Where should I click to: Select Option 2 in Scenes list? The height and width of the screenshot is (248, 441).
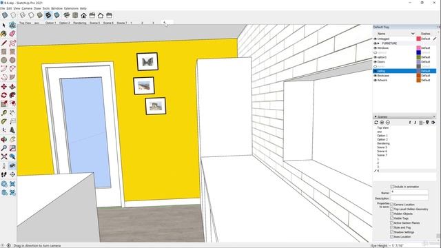tap(382, 139)
